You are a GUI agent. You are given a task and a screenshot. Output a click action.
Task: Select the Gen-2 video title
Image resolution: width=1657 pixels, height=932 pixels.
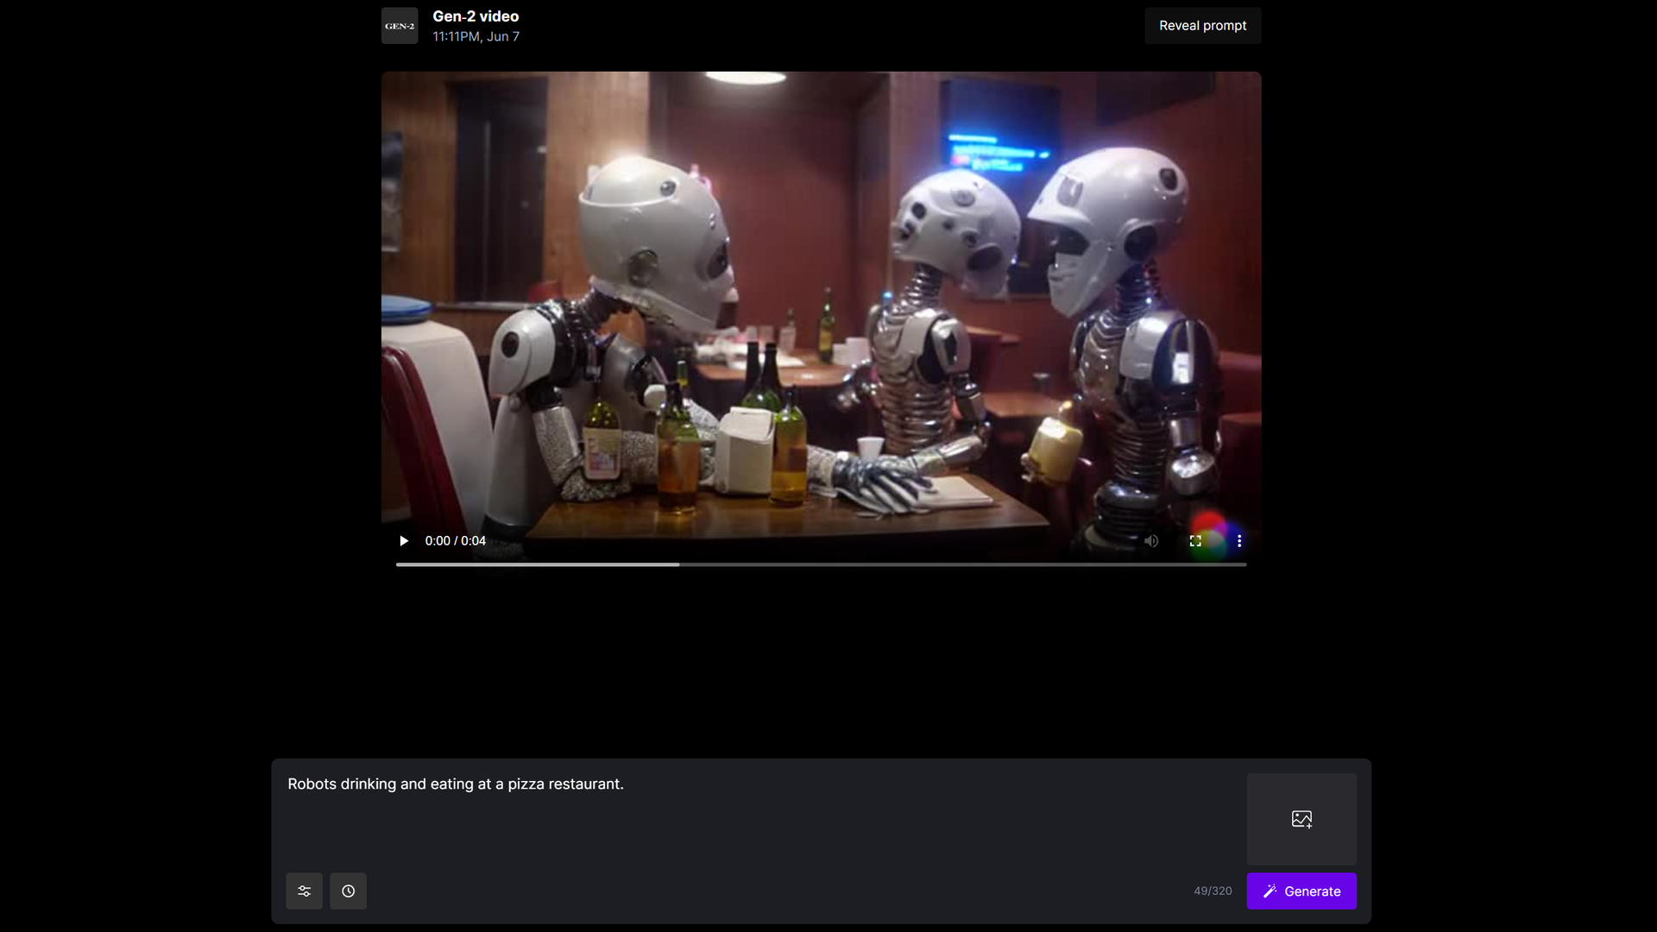coord(476,16)
